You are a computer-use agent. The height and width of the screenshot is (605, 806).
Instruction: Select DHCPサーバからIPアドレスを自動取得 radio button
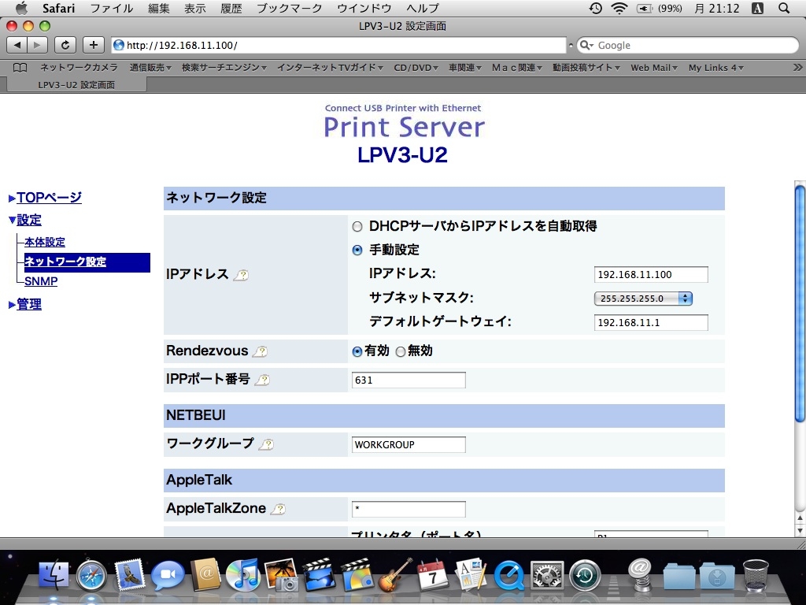point(357,226)
